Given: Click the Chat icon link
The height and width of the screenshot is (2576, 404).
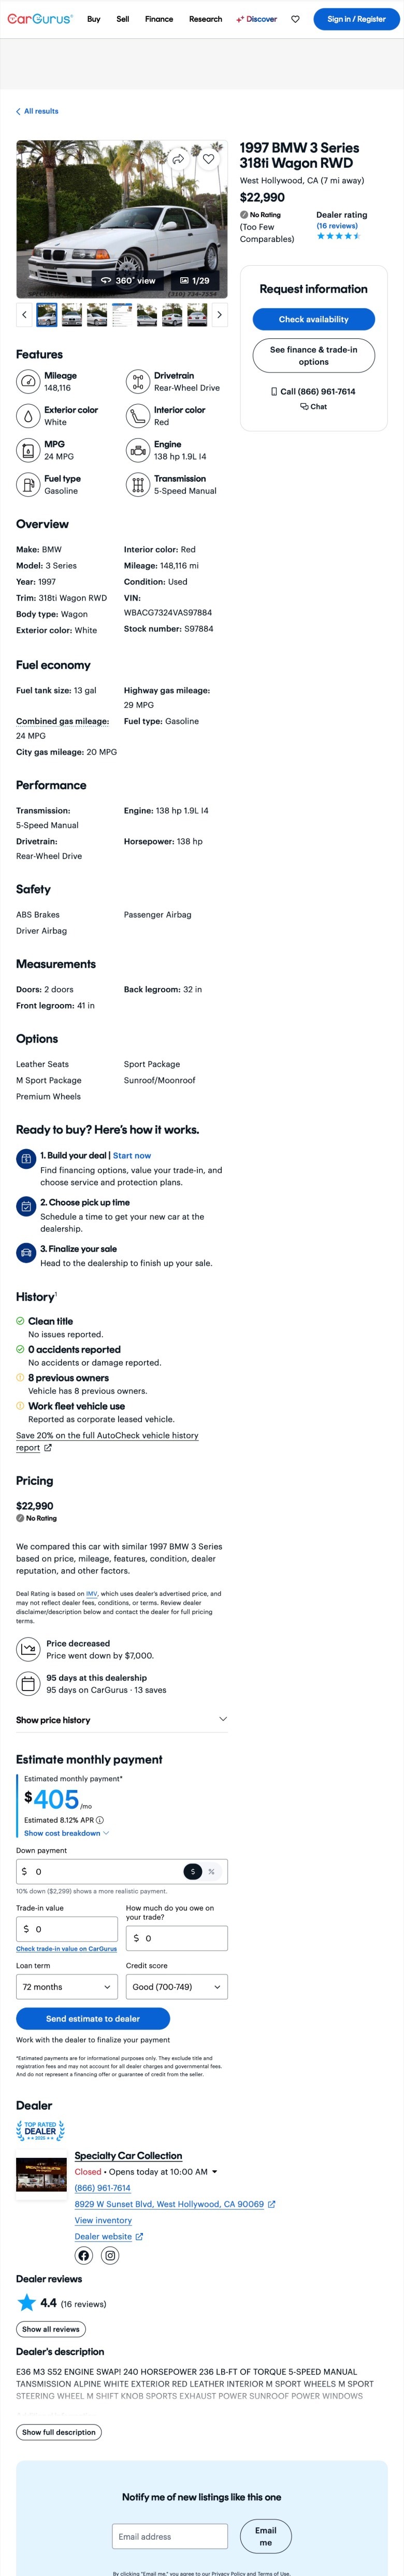Looking at the screenshot, I should (313, 407).
